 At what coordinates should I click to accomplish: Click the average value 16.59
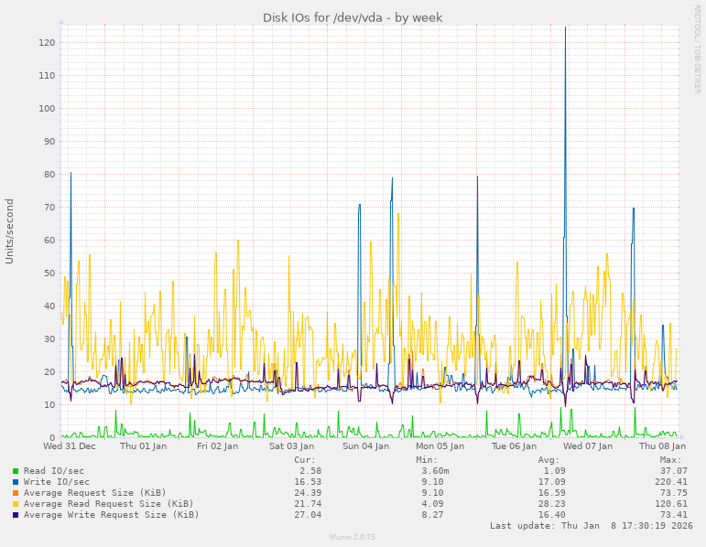click(x=552, y=493)
